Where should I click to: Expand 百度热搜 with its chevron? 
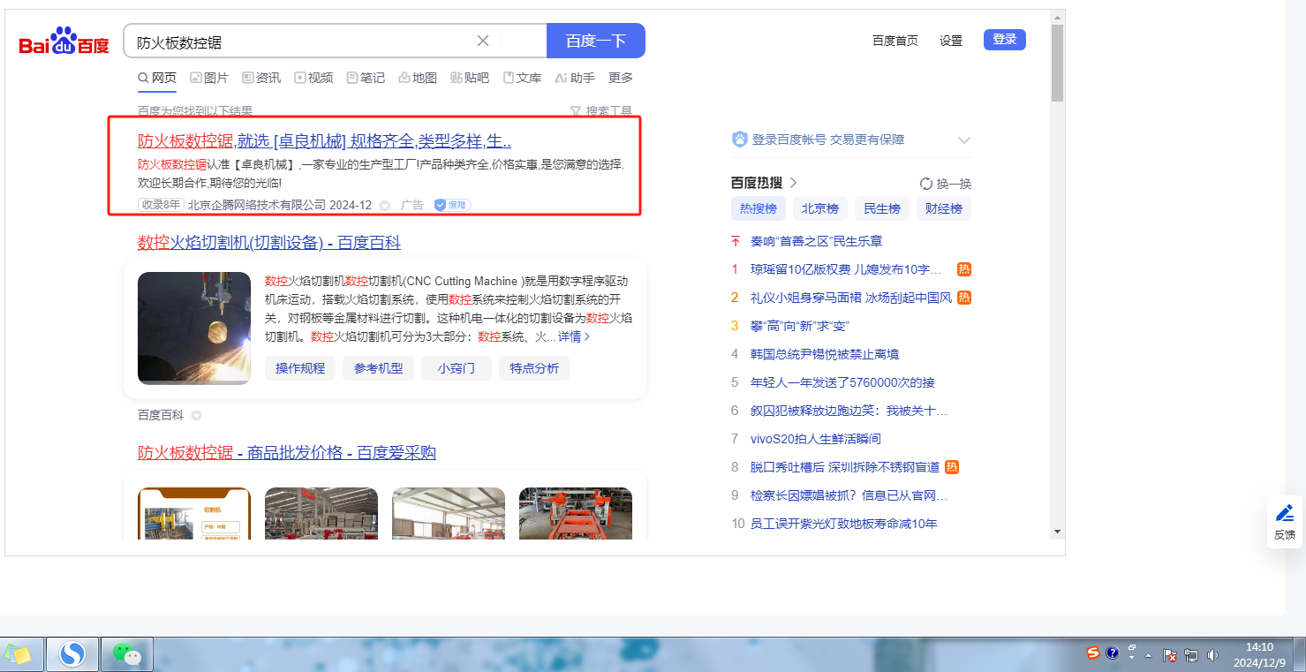point(793,183)
